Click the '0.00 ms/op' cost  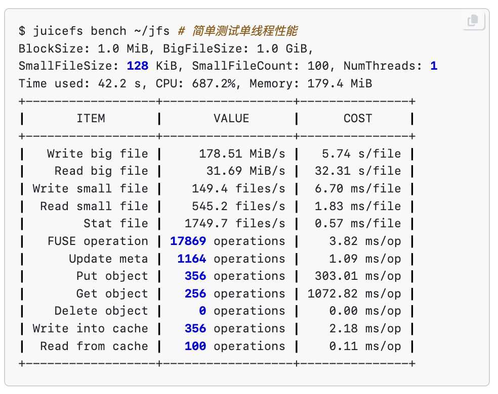(365, 311)
